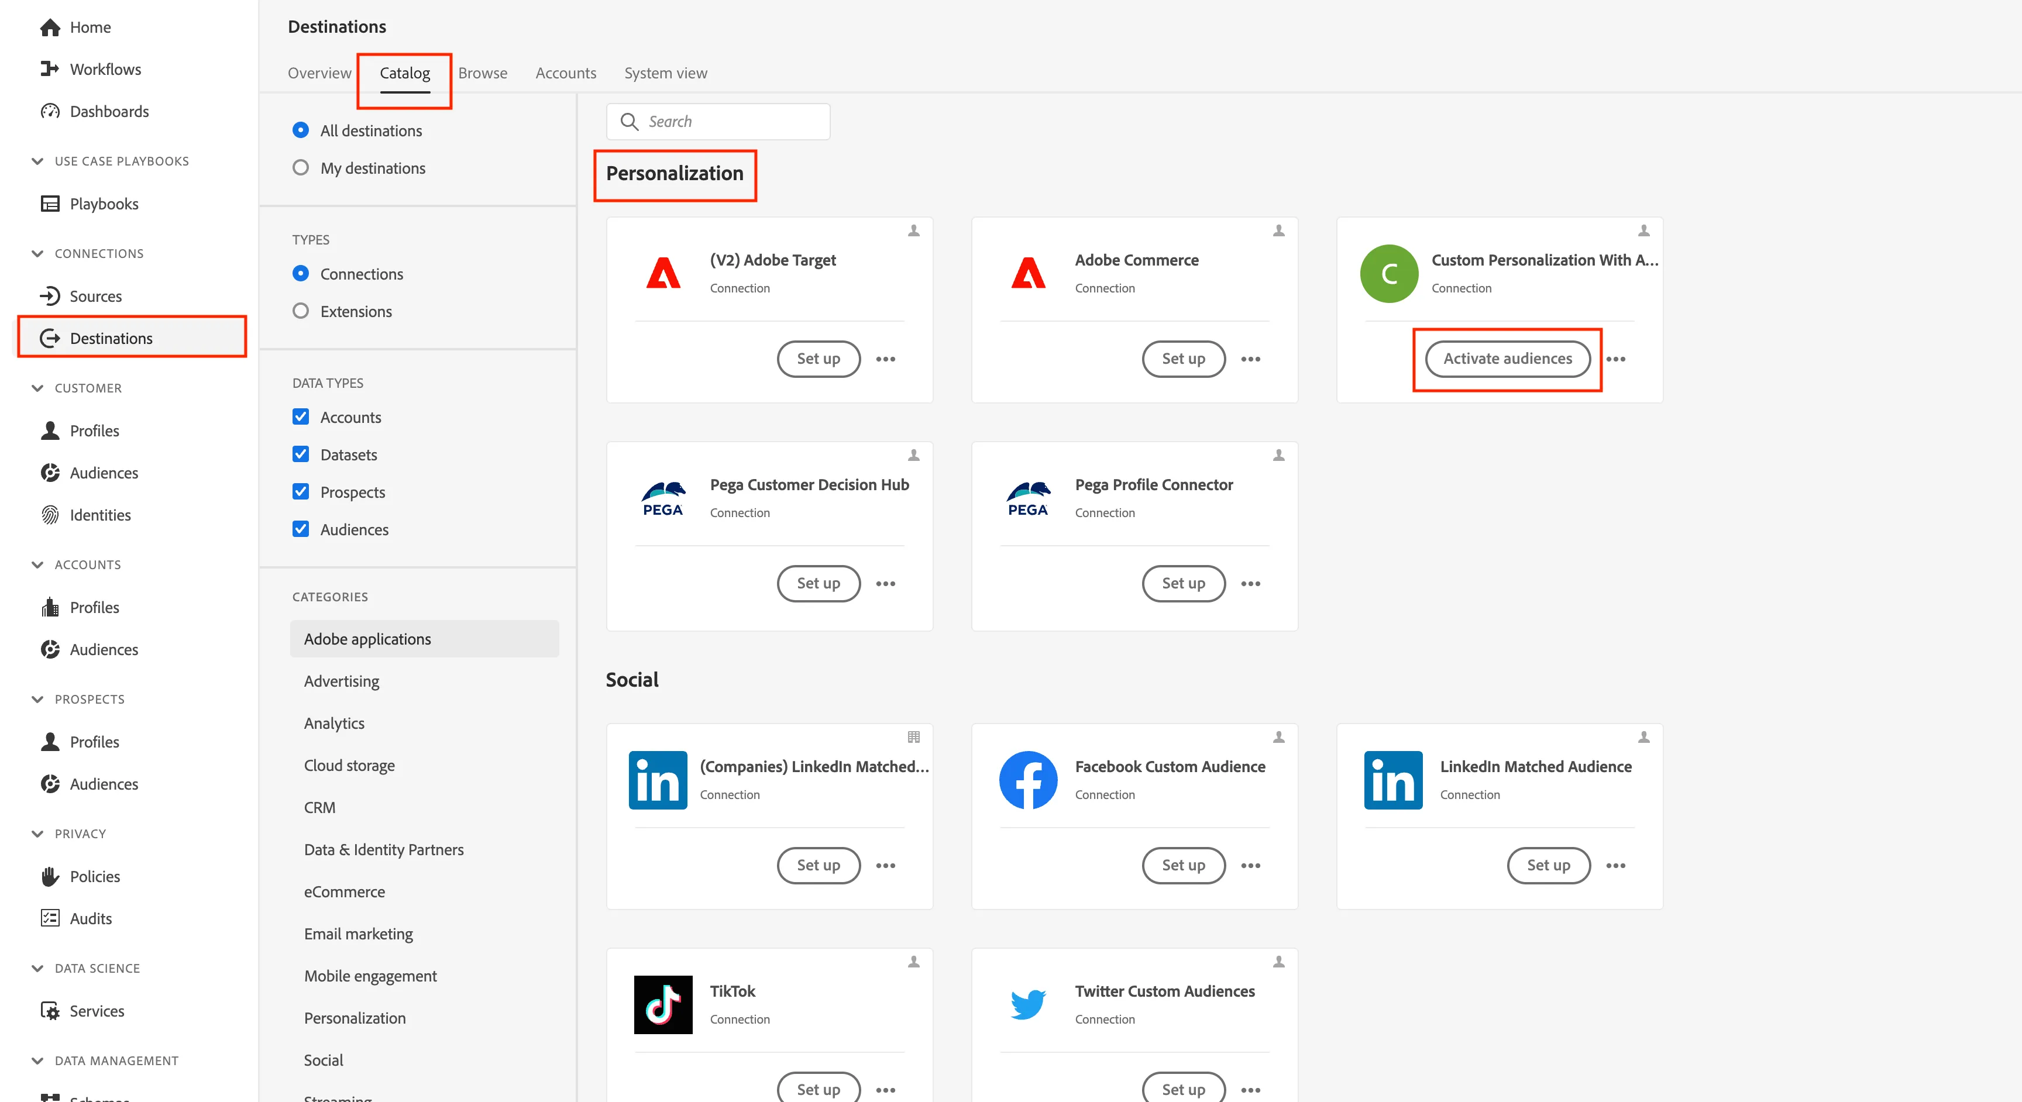Click Customer Audiences icon
This screenshot has height=1102, width=2022.
coord(50,473)
